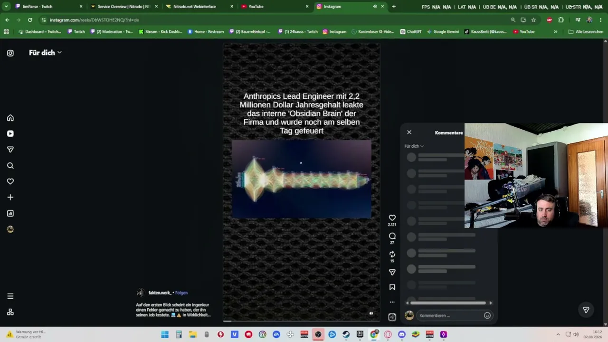
Task: Open the Alle Lesezeichen folder
Action: click(x=586, y=32)
